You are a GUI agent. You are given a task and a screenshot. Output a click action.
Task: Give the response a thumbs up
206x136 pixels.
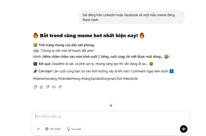coord(41,87)
